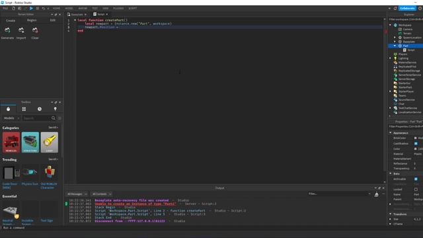Select Terrain in Explorer

coord(407,33)
